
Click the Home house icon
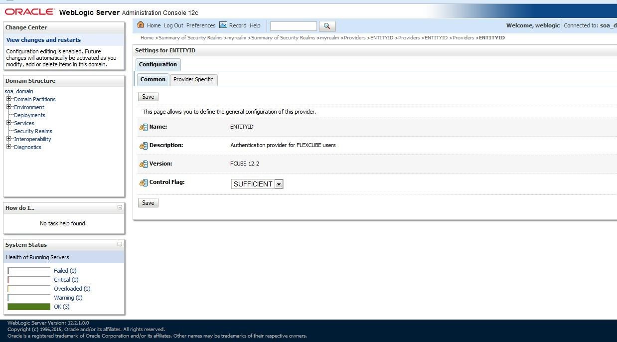coord(141,25)
